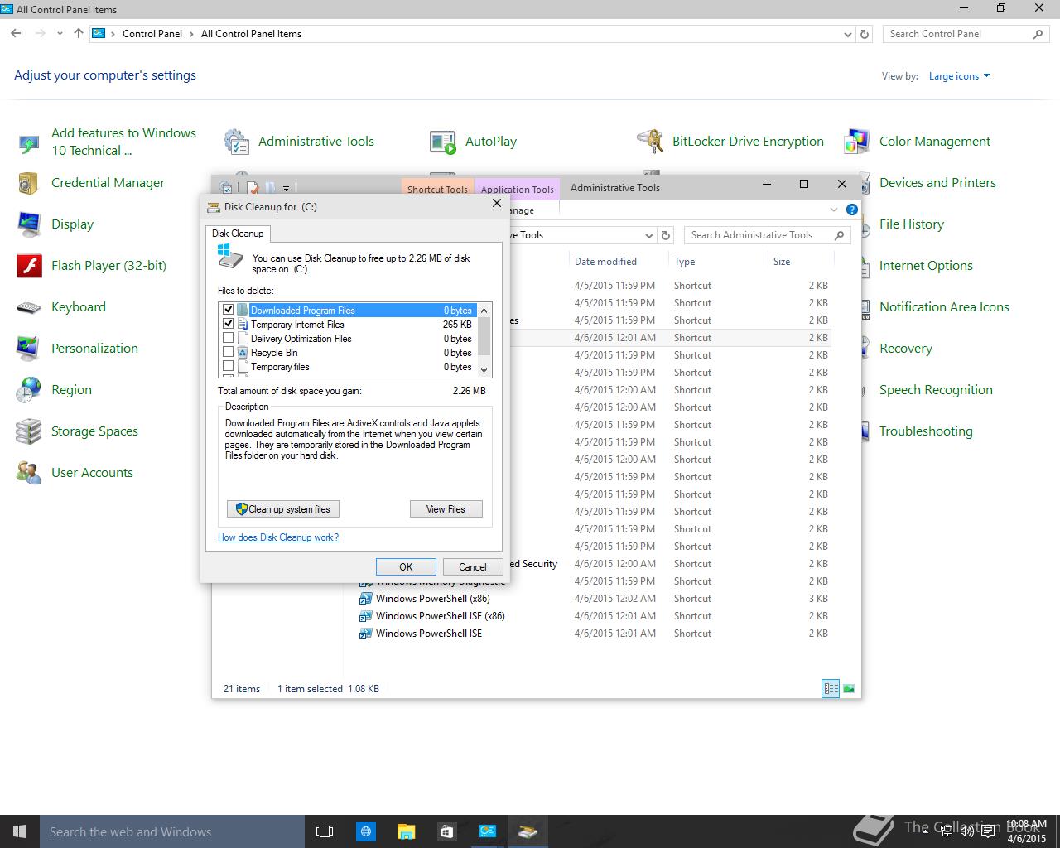Viewport: 1060px width, 848px height.
Task: Click the Windows PowerShell ISE (x86) shortcut icon
Action: point(365,616)
